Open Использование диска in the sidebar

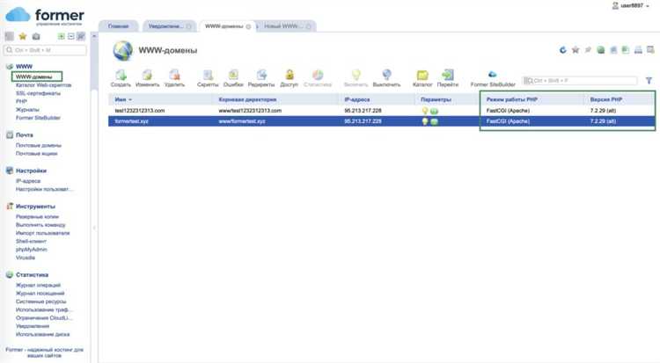42,334
